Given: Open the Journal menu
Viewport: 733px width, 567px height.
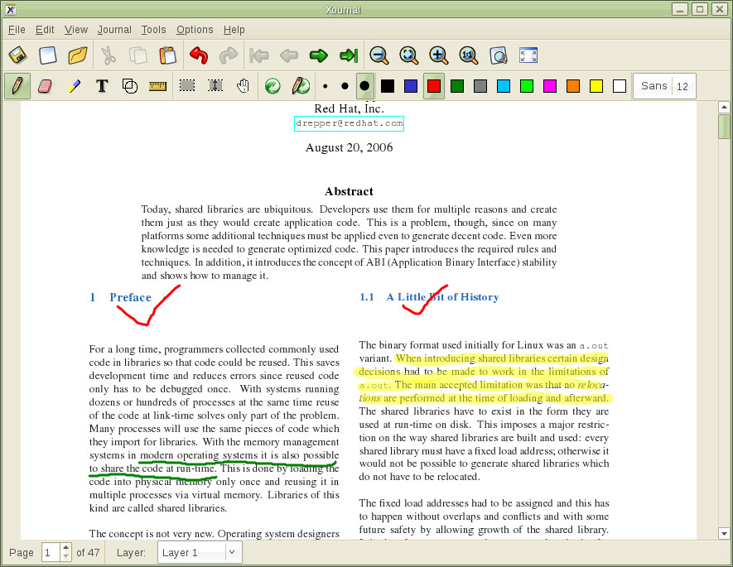Looking at the screenshot, I should (114, 30).
